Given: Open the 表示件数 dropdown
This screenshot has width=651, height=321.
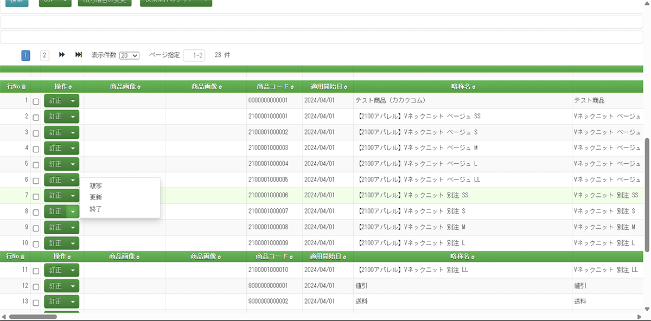Looking at the screenshot, I should coord(129,55).
